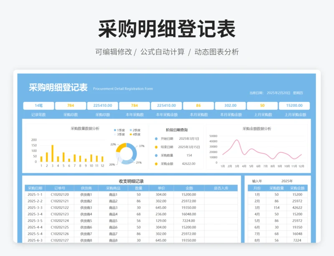Click the 2季度 legend color swatch
334x256 pixels.
[x=131, y=130]
